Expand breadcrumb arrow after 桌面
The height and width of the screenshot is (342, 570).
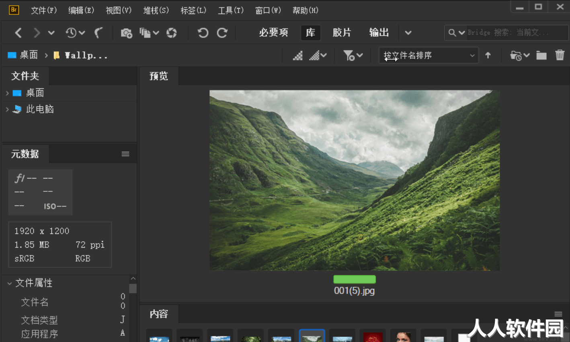click(46, 55)
